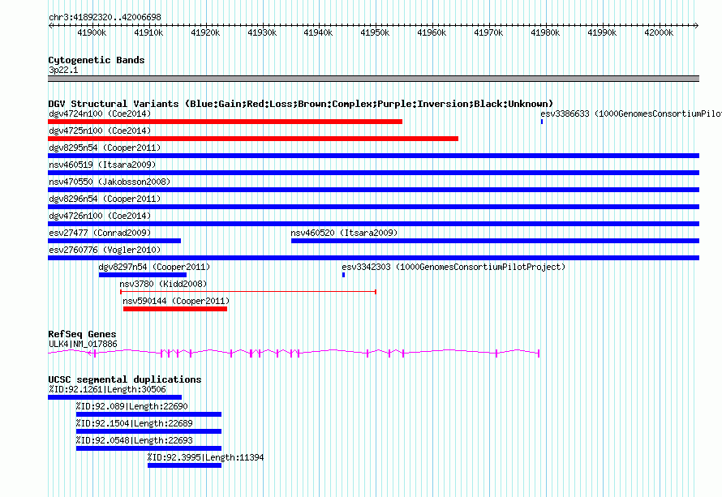This screenshot has width=722, height=497.
Task: Open the nsv460520 (Itsara2009) blue bar
Action: pos(495,241)
